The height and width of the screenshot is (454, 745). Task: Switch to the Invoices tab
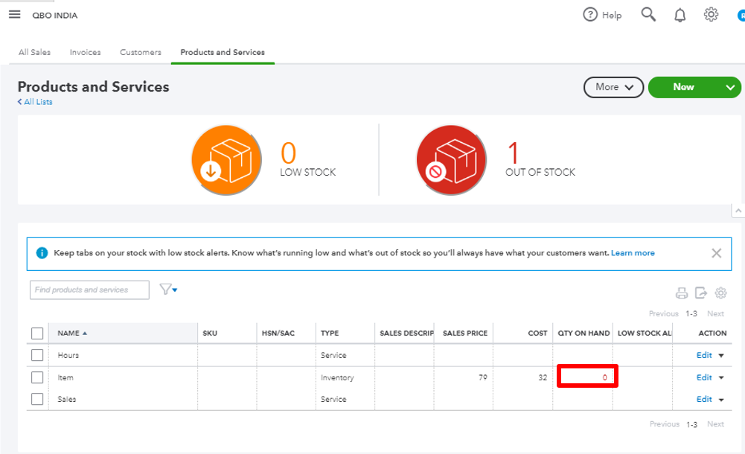click(x=85, y=52)
